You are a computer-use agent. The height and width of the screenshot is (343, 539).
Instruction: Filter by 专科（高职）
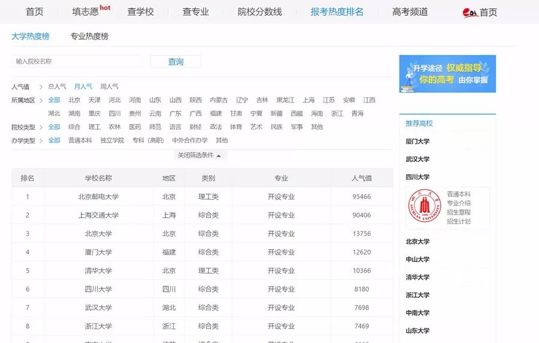148,140
